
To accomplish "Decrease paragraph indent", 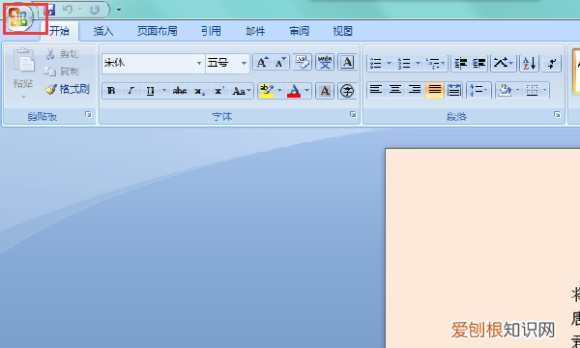I will (460, 63).
